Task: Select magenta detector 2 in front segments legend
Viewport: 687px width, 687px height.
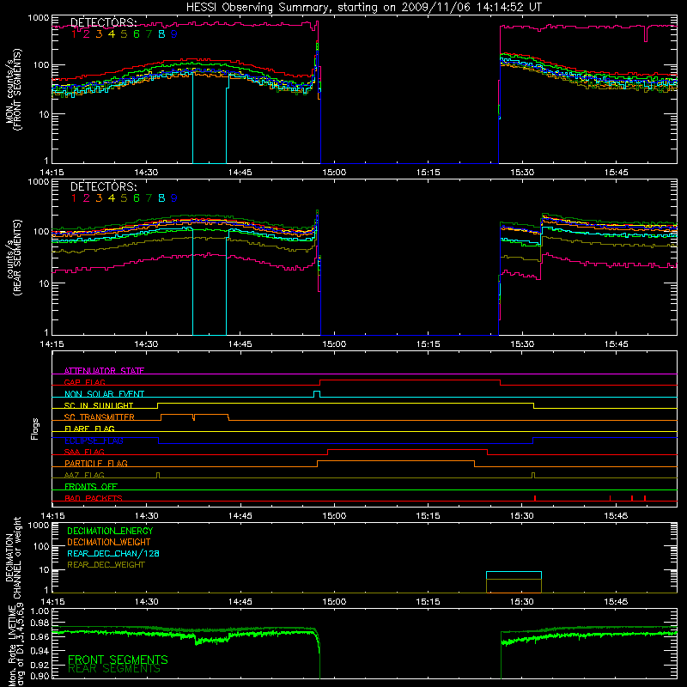Action: point(87,33)
